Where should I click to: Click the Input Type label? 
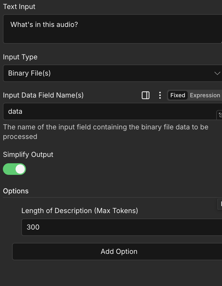pos(20,57)
